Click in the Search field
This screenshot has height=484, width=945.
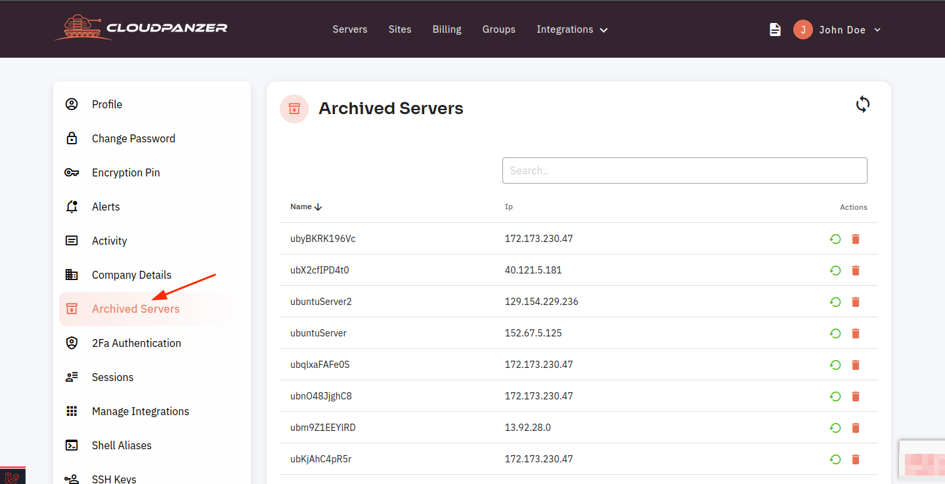point(685,171)
